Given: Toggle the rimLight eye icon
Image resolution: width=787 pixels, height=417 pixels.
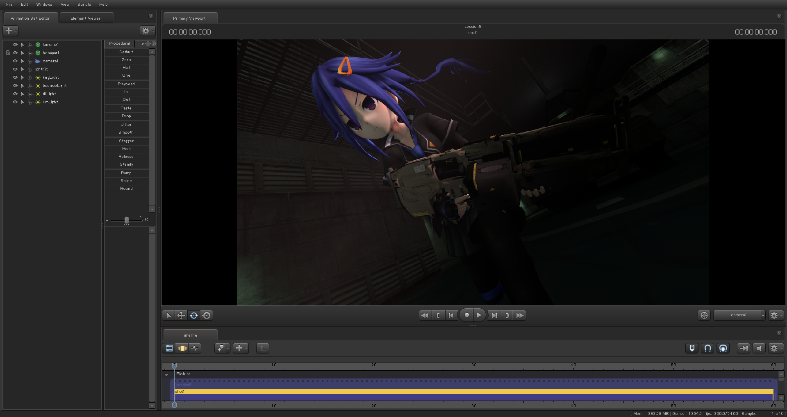Looking at the screenshot, I should 15,102.
